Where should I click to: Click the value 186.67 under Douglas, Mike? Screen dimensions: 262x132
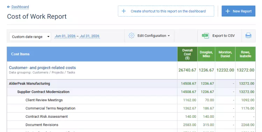click(x=208, y=108)
